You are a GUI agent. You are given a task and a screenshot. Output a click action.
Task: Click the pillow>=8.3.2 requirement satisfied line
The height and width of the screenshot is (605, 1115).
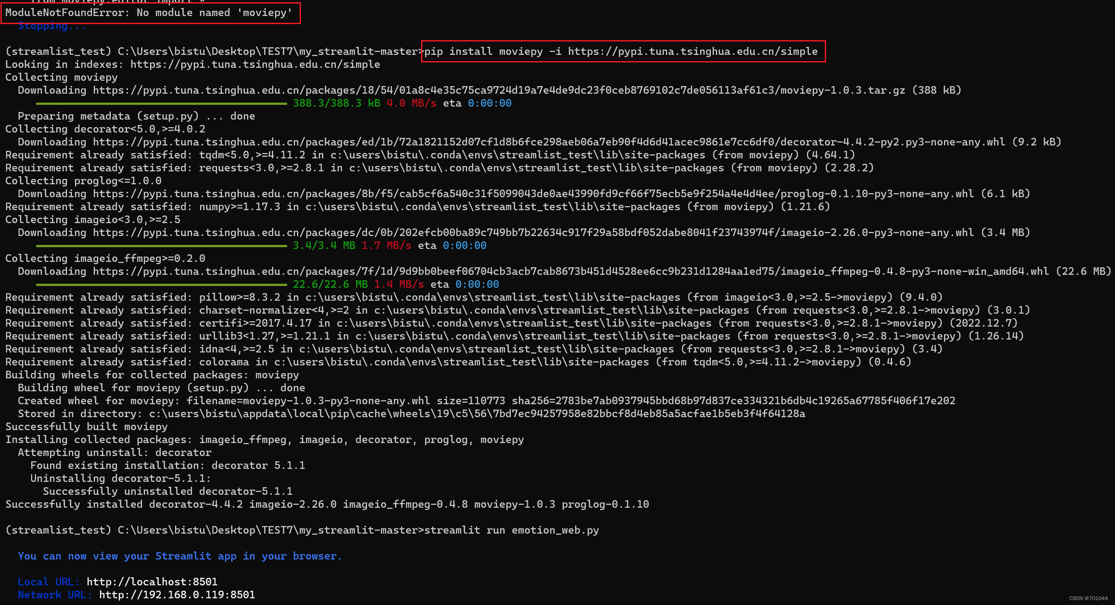474,298
